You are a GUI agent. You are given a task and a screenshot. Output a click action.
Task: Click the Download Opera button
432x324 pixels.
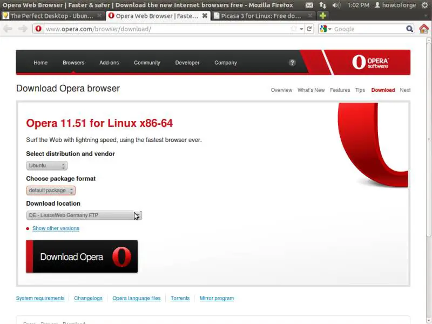pyautogui.click(x=82, y=256)
